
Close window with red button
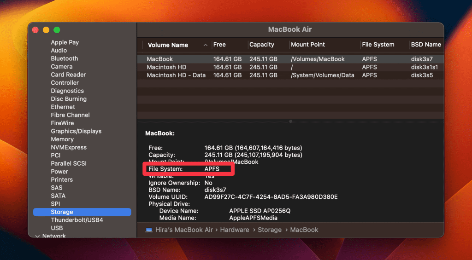pos(35,30)
